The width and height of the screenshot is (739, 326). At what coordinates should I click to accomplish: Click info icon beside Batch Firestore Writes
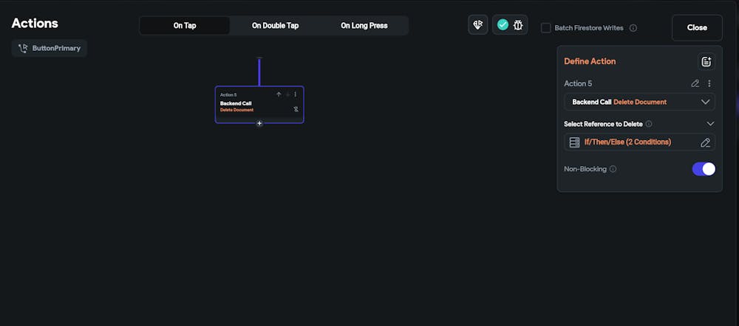(x=633, y=28)
